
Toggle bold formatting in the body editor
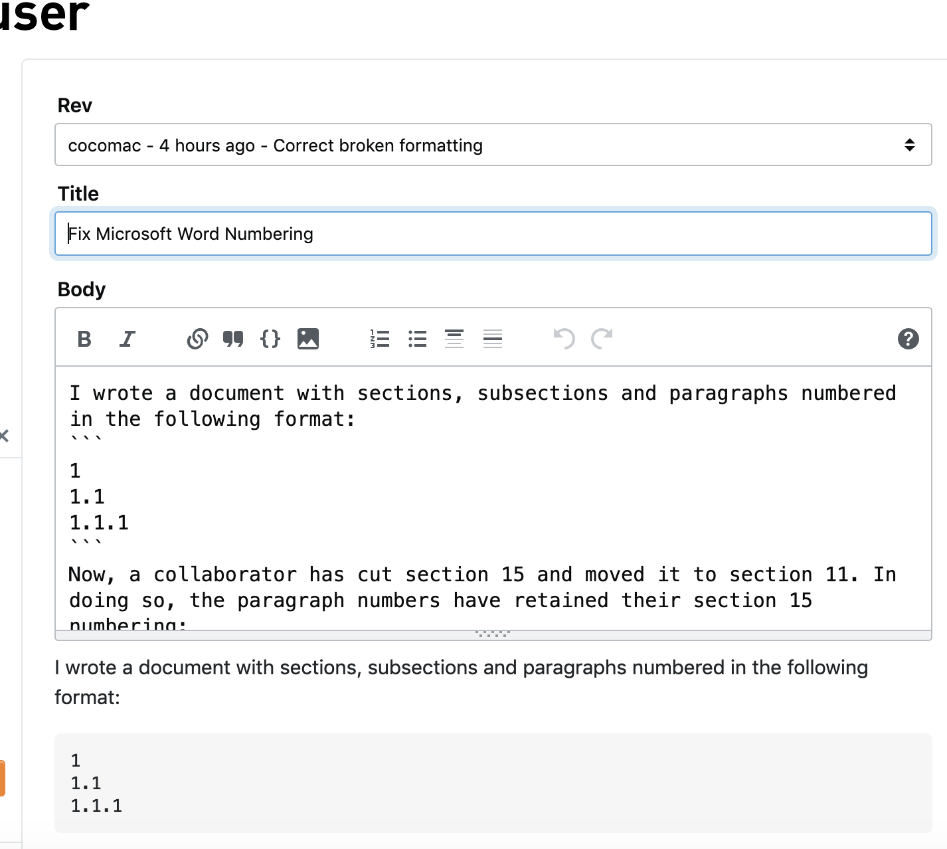pos(84,339)
